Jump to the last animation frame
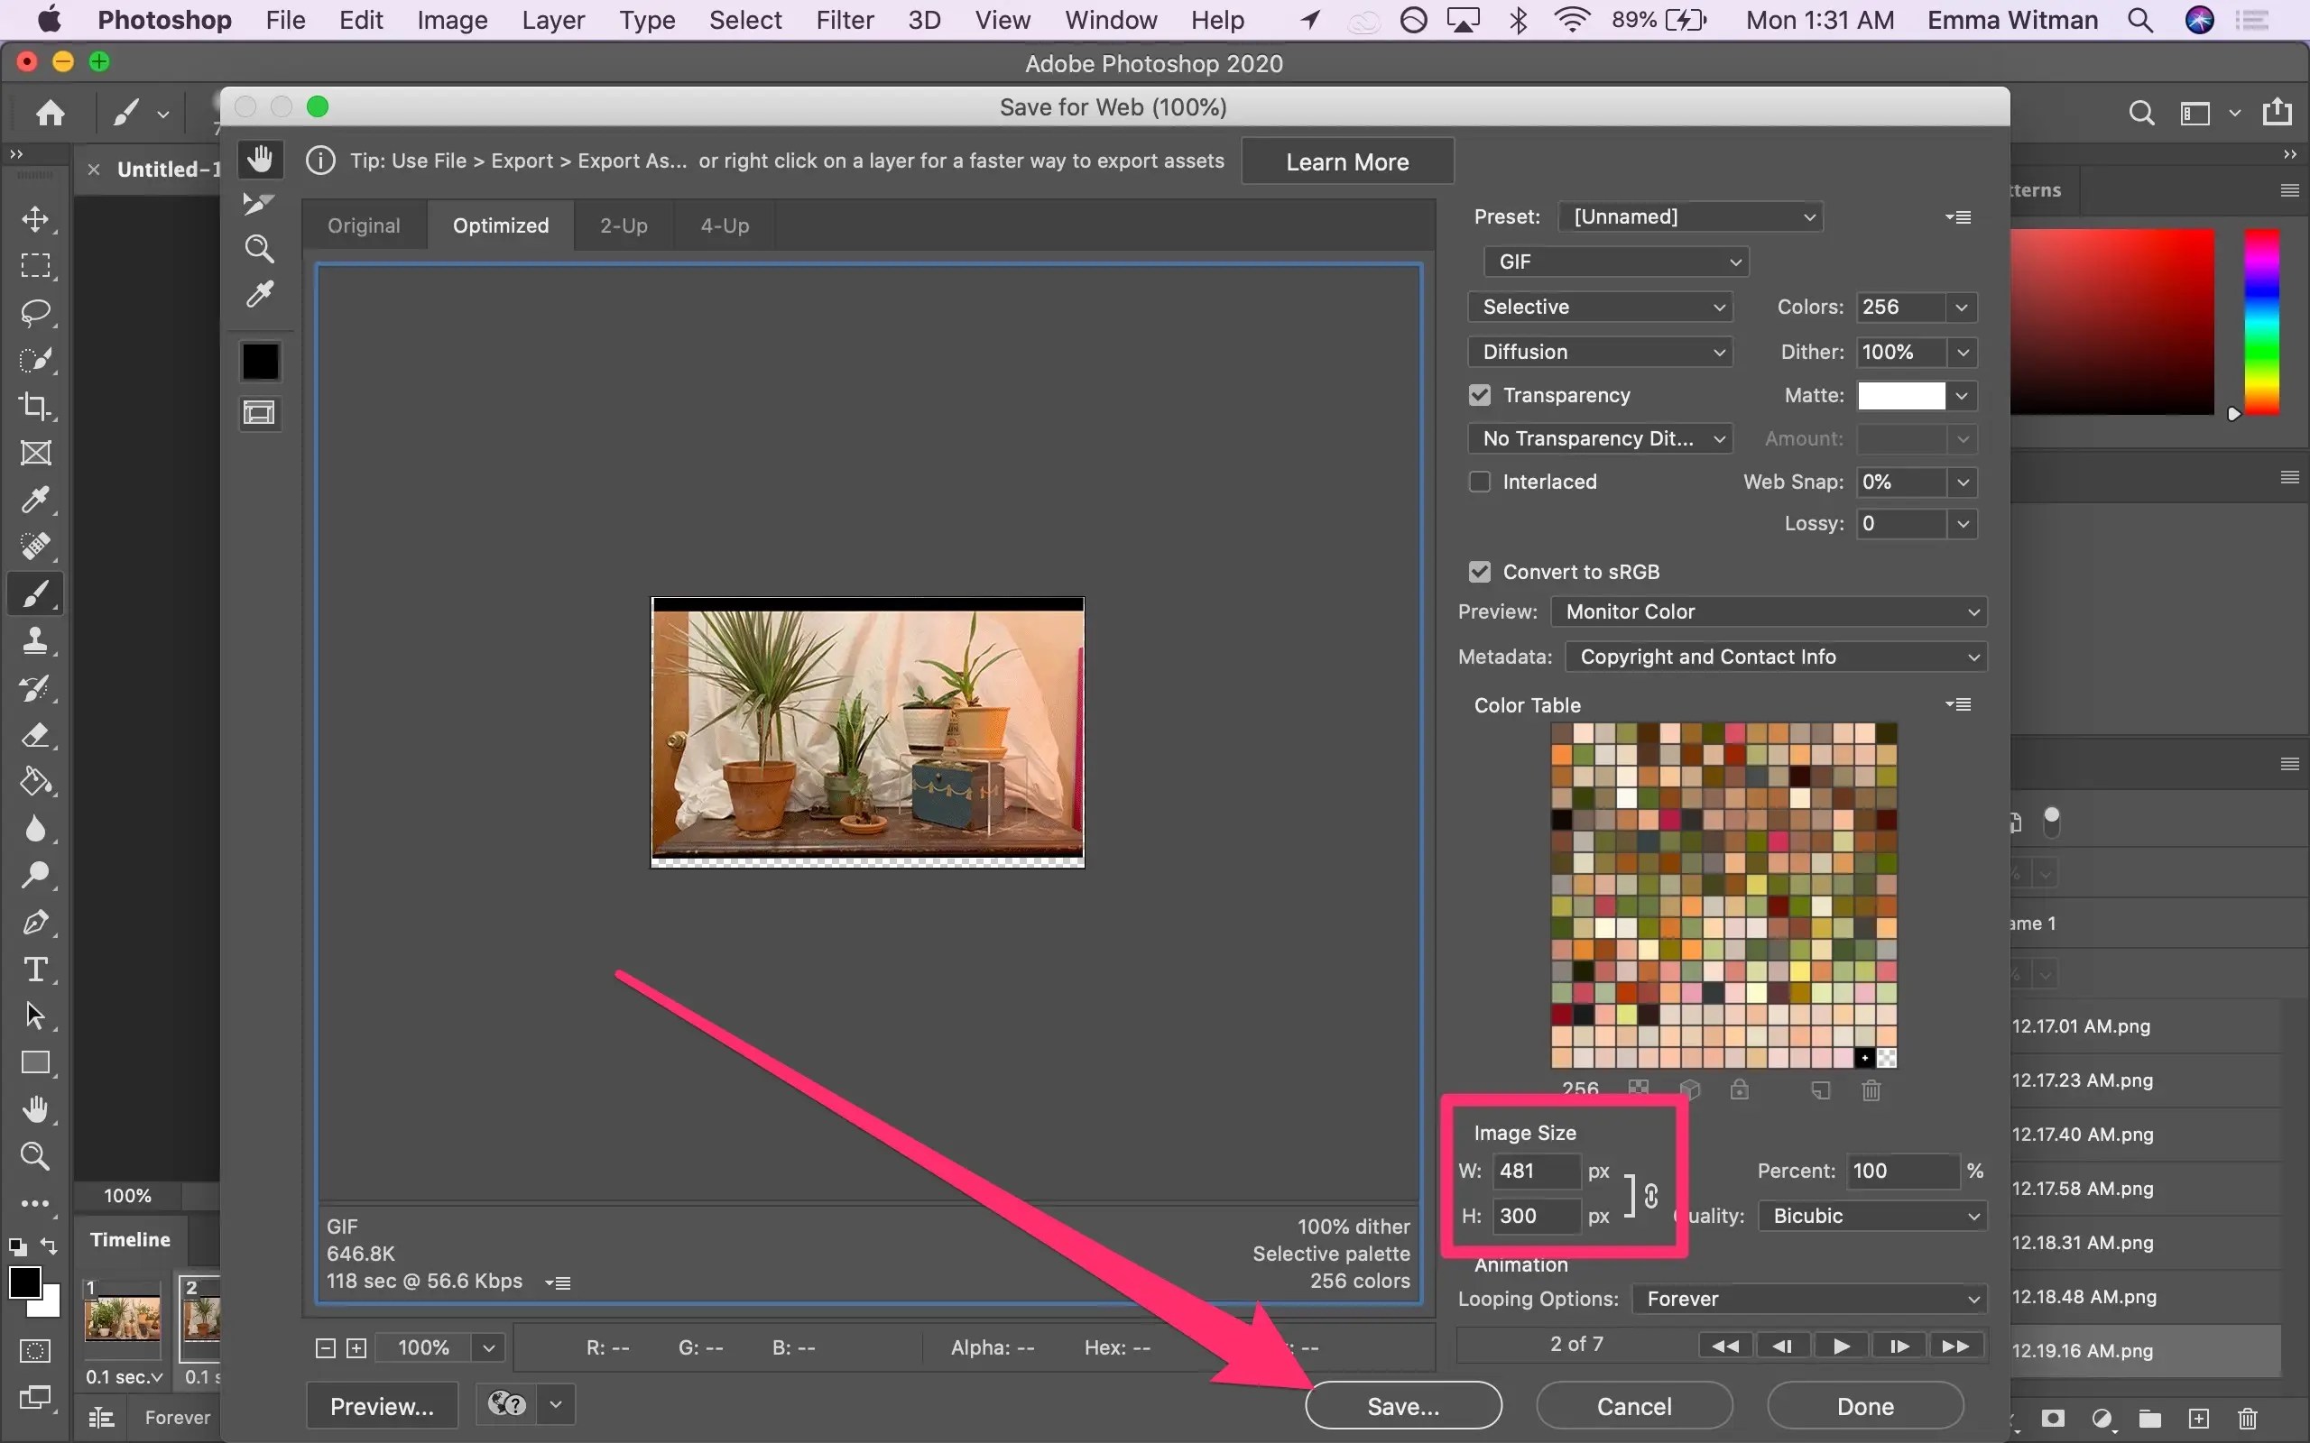The image size is (2310, 1443). click(x=1954, y=1346)
